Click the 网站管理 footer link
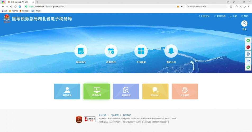This screenshot has width=252, height=132. 114,115
